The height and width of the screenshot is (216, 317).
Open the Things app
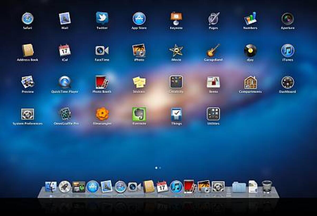click(176, 114)
